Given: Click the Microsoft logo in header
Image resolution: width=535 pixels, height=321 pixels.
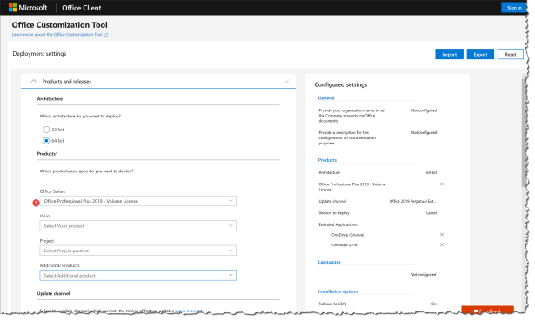Looking at the screenshot, I should coord(28,8).
